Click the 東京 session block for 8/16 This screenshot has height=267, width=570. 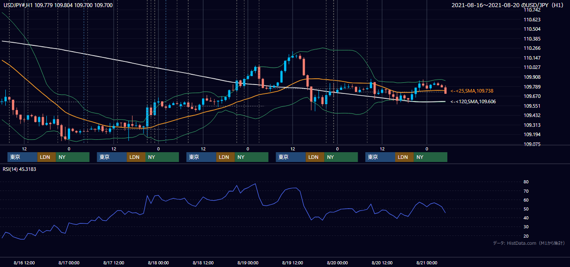coord(22,157)
